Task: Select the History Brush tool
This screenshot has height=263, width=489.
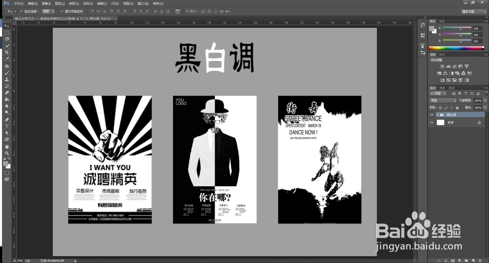Action: coord(7,86)
